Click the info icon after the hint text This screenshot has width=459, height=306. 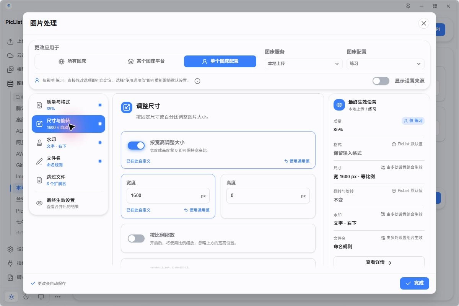pyautogui.click(x=197, y=81)
